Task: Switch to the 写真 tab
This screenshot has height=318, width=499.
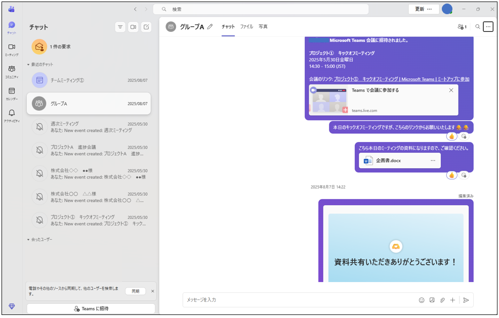Action: pyautogui.click(x=263, y=27)
